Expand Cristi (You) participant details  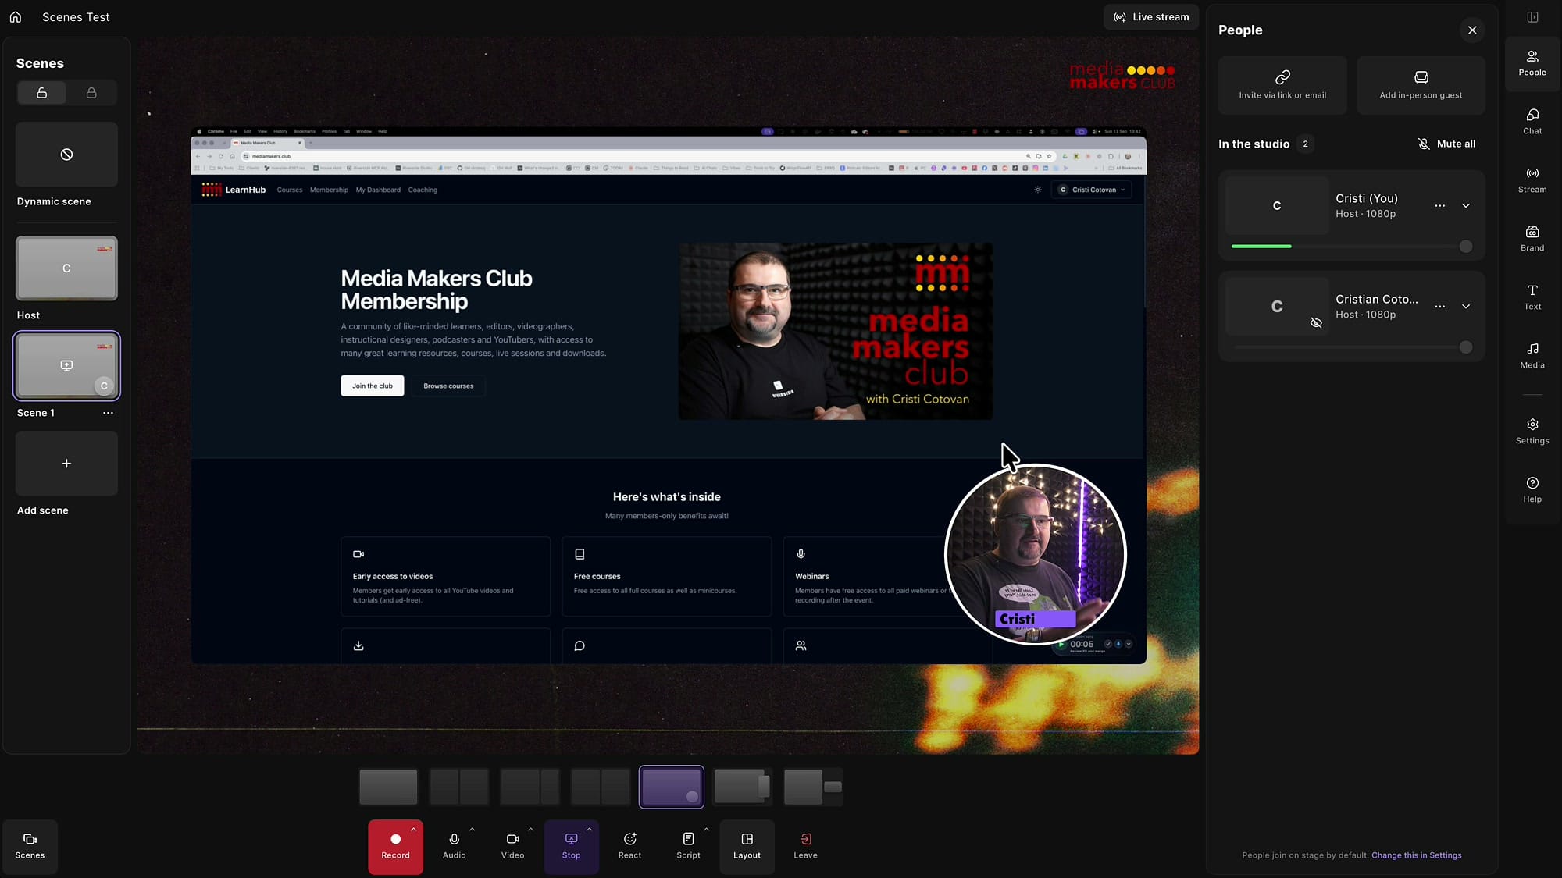[x=1466, y=206]
